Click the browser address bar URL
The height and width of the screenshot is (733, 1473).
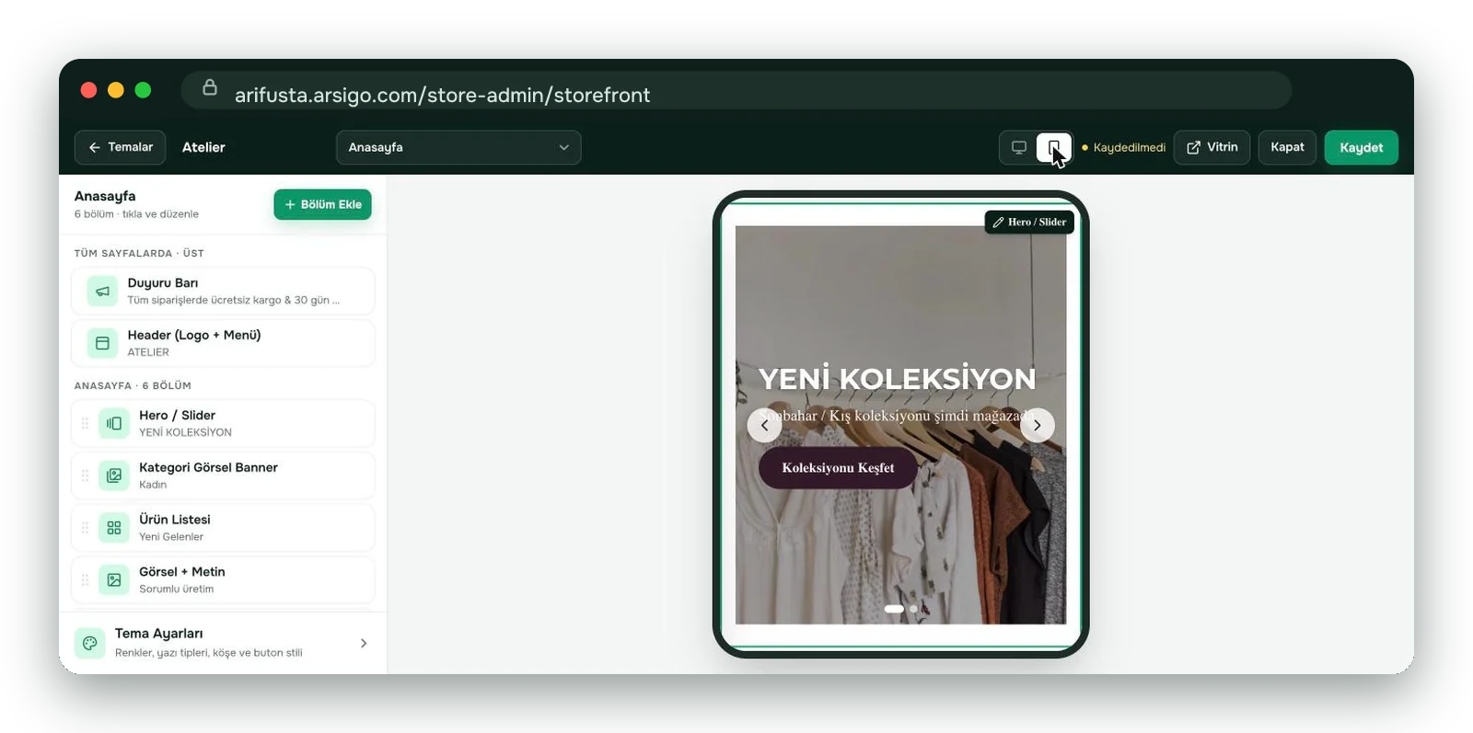pos(442,95)
